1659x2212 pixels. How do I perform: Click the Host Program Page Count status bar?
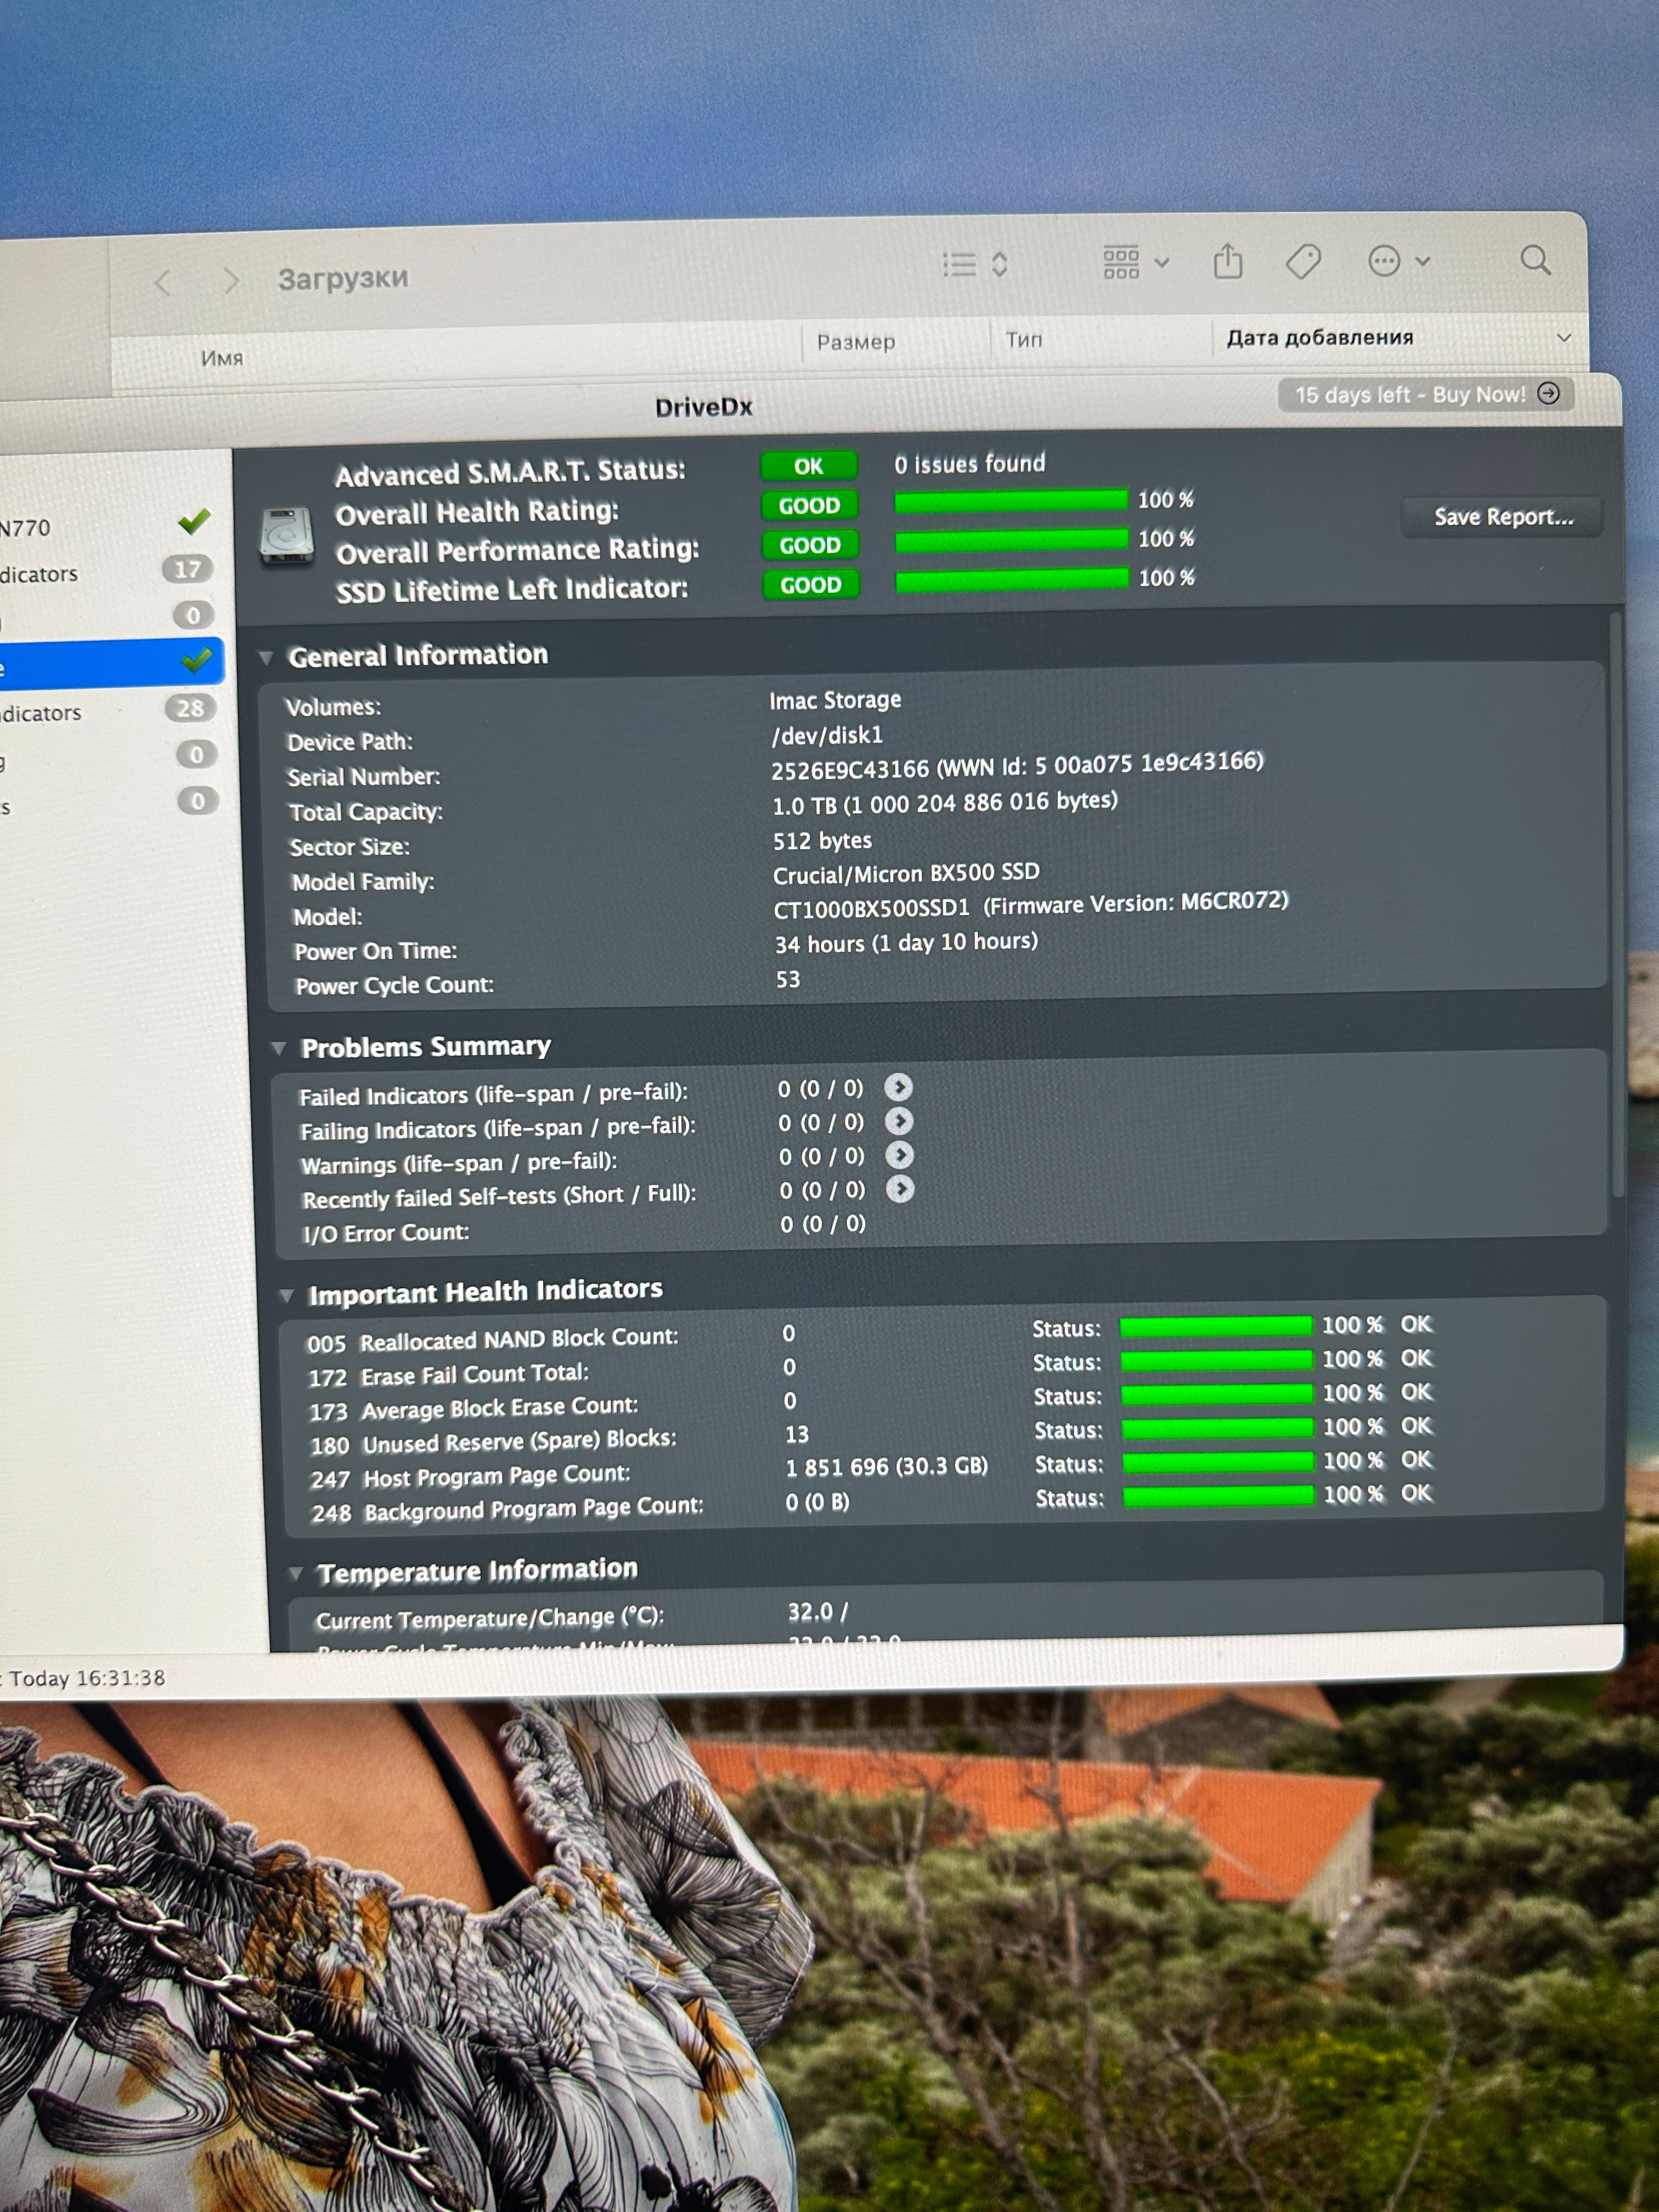coord(1218,1462)
